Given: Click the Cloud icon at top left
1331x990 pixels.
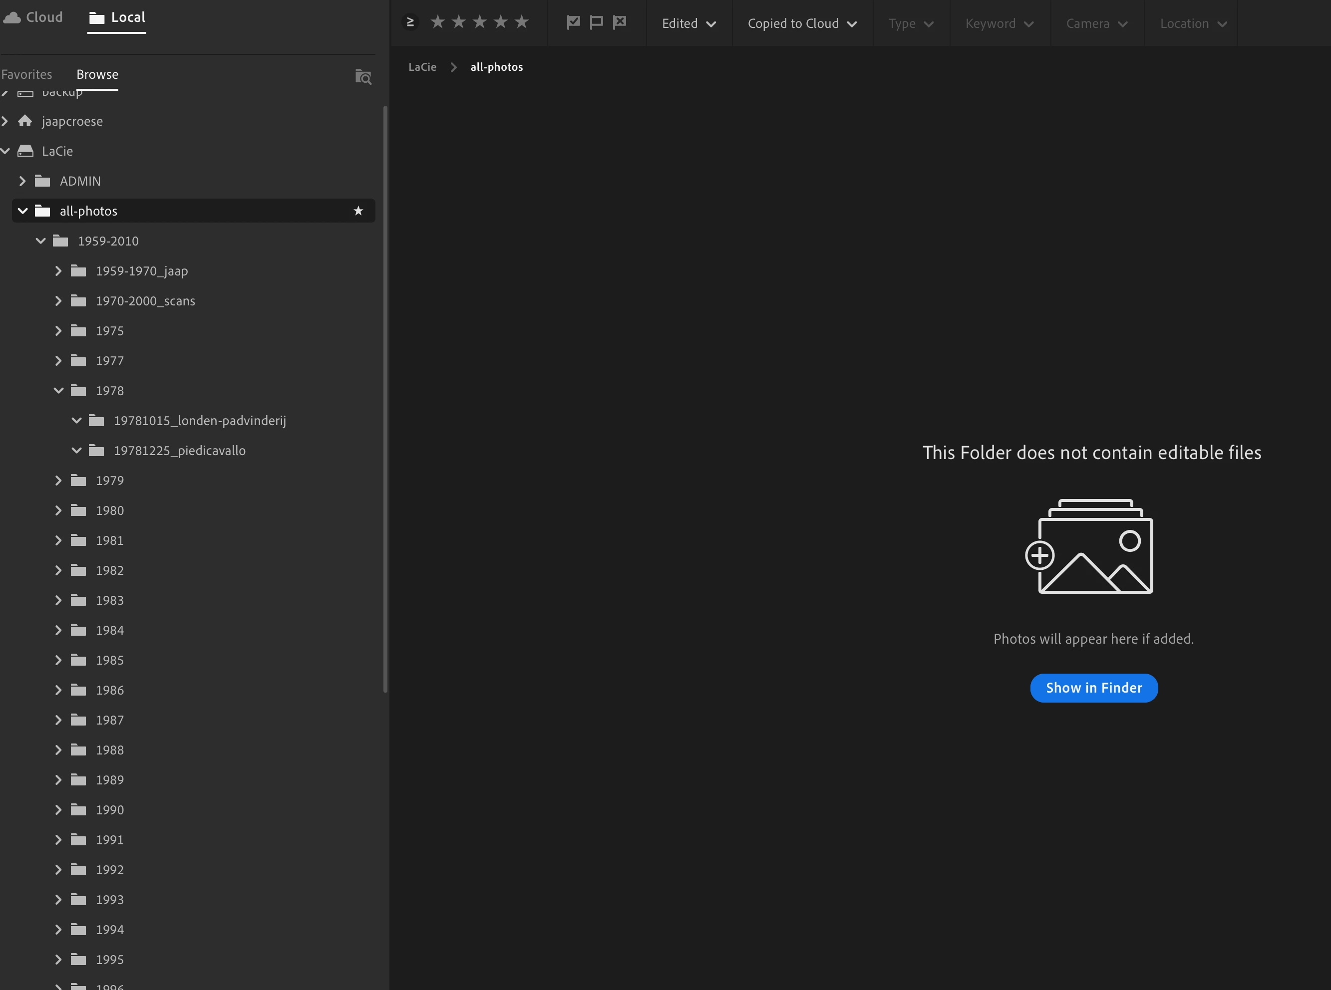Looking at the screenshot, I should point(12,17).
